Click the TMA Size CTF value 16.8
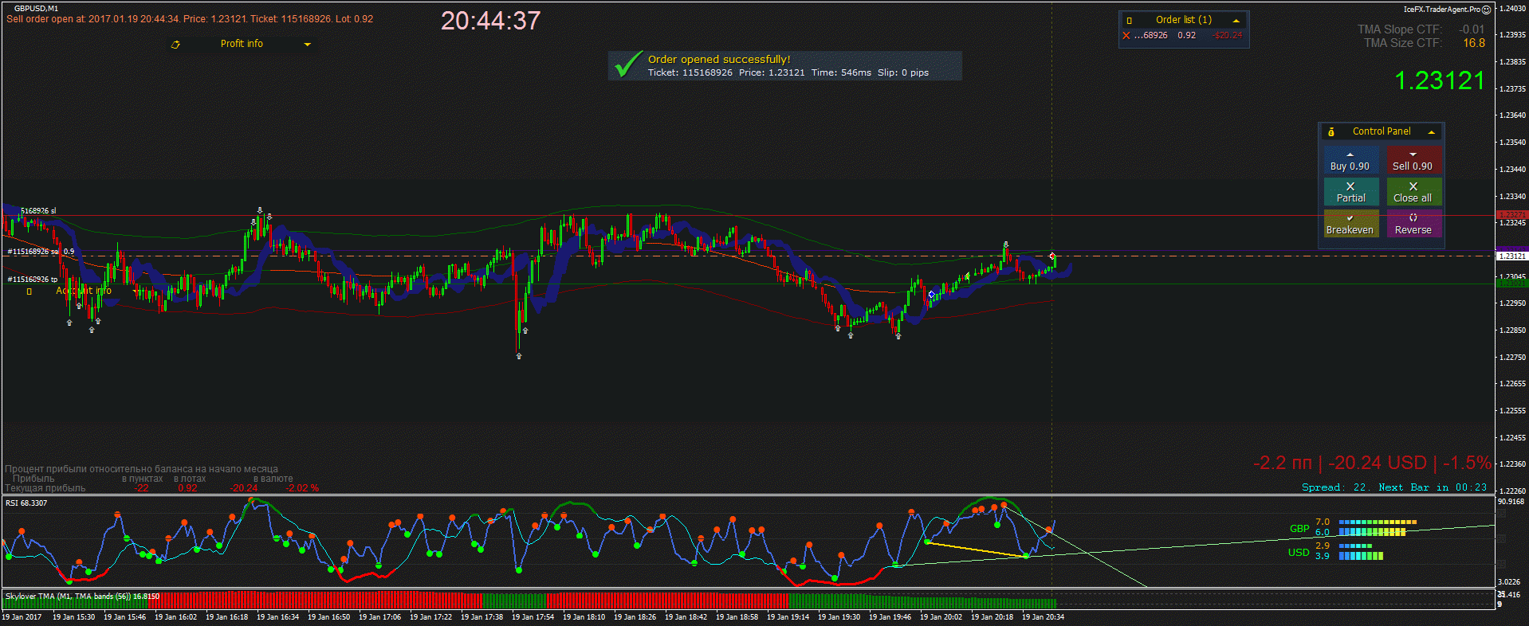This screenshot has height=626, width=1529. pos(1474,43)
